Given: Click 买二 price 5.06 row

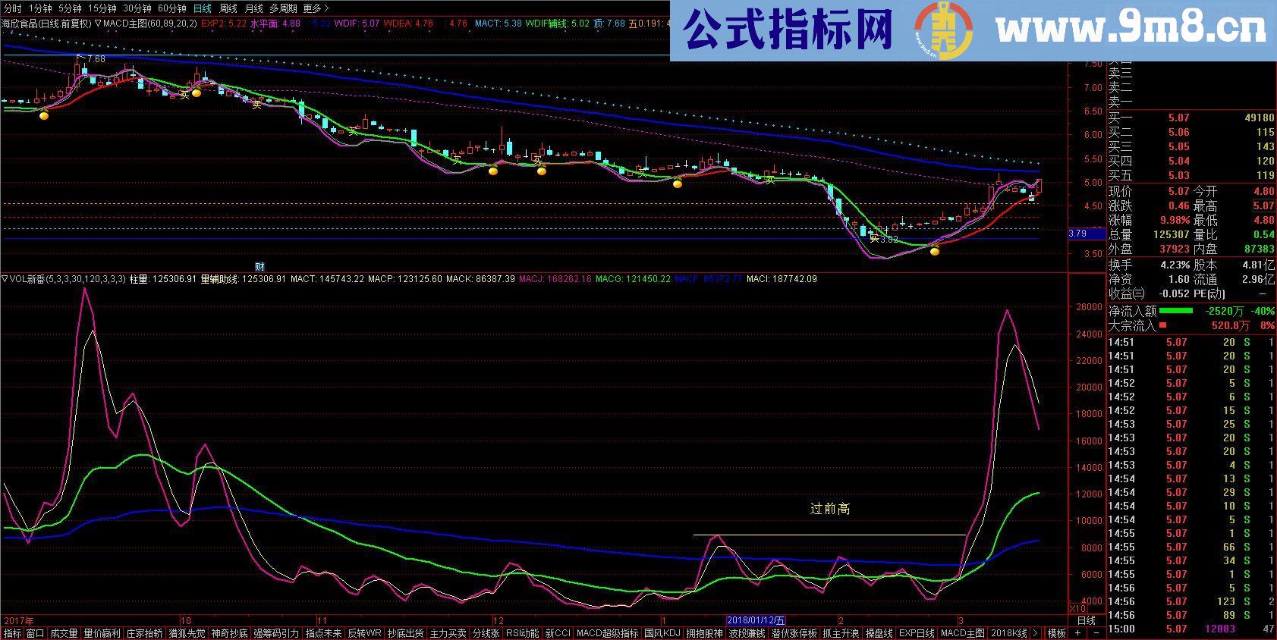Looking at the screenshot, I should [1191, 133].
